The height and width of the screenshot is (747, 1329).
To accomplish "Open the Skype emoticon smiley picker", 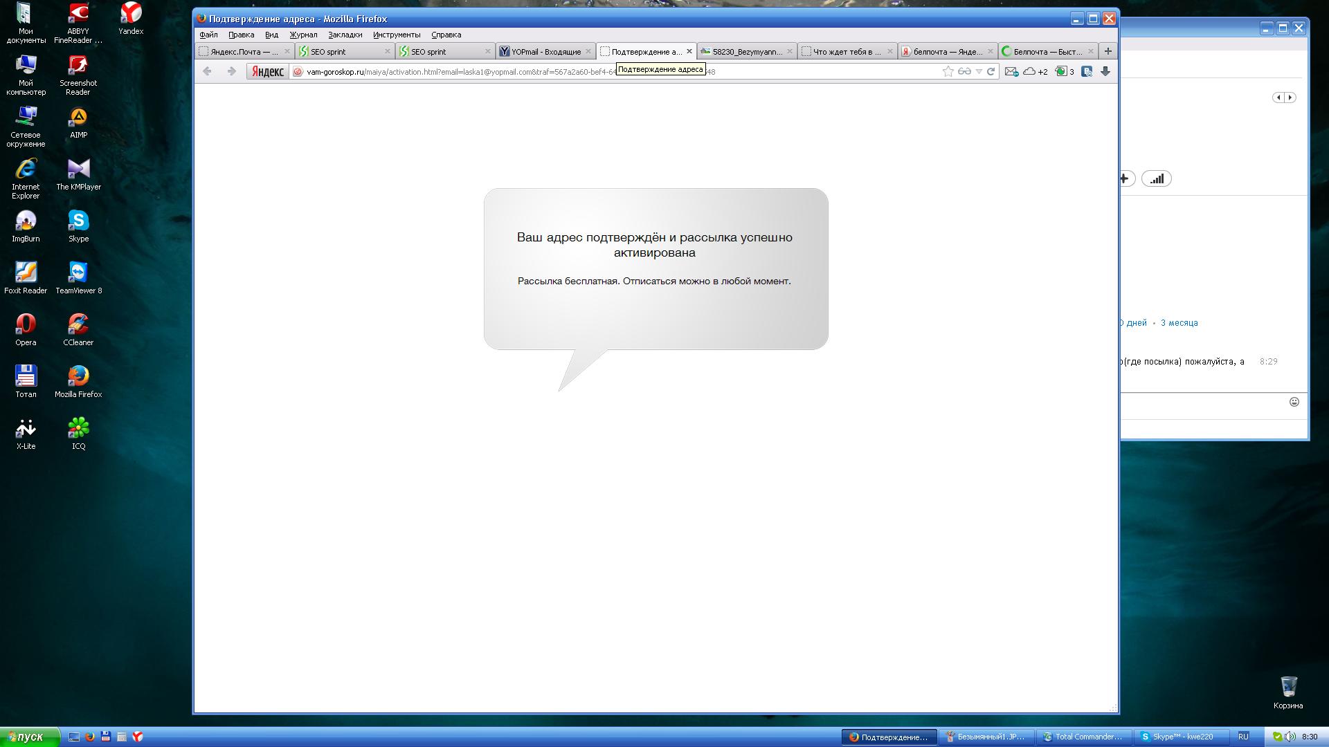I will (1294, 402).
